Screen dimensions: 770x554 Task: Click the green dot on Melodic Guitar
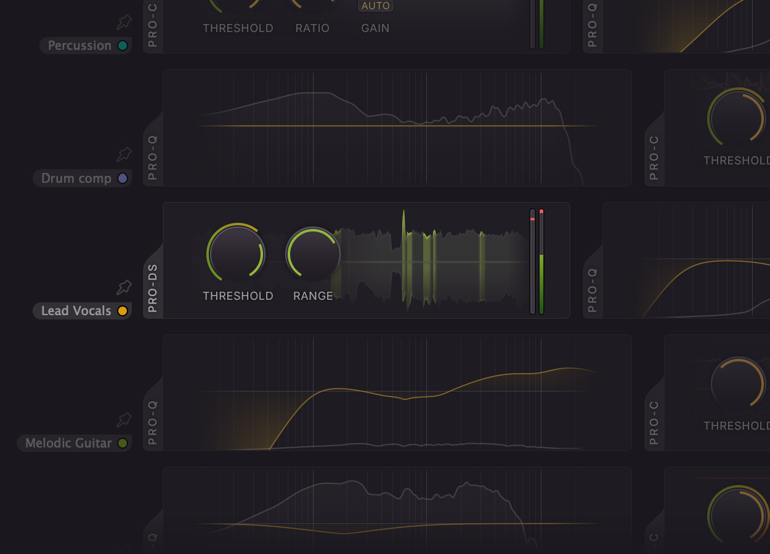[x=123, y=443]
